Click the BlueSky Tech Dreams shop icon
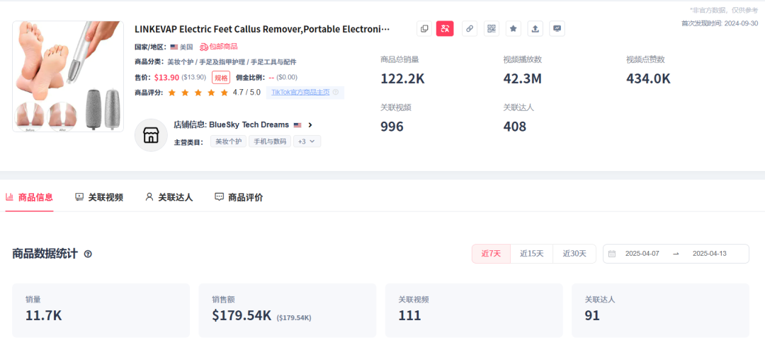This screenshot has width=765, height=340. [x=151, y=135]
